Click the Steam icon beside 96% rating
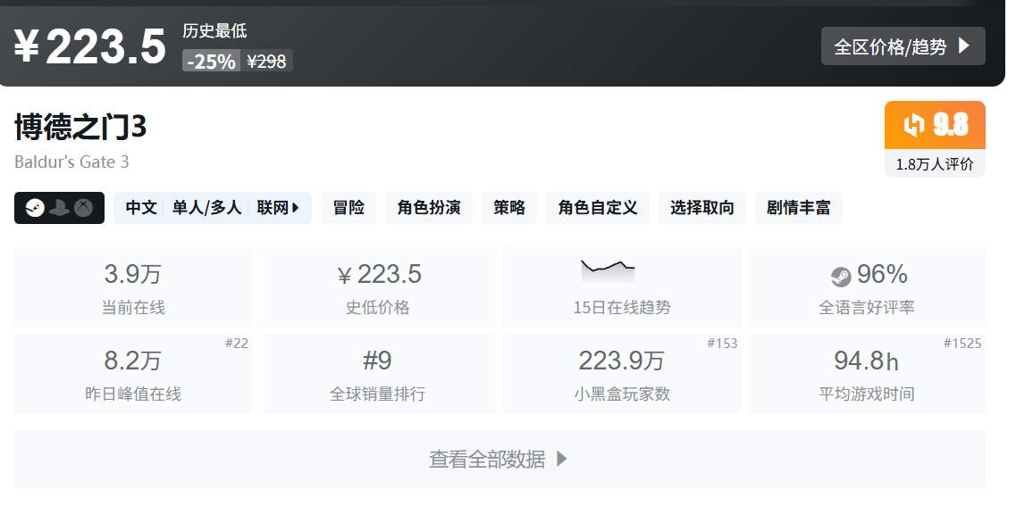The width and height of the screenshot is (1016, 506). [841, 277]
